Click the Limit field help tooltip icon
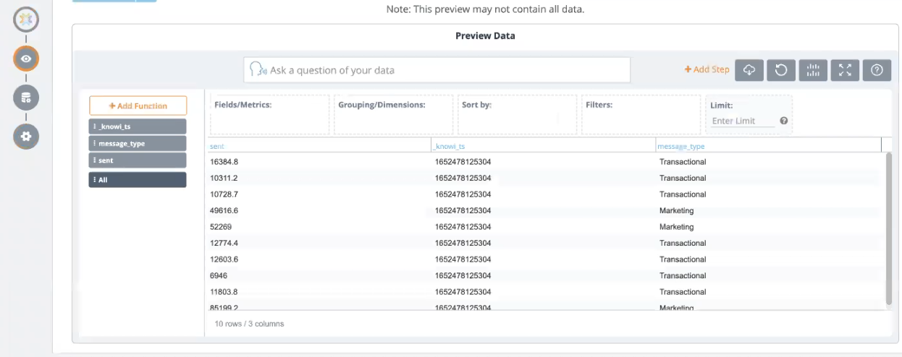Image resolution: width=902 pixels, height=357 pixels. [x=783, y=121]
